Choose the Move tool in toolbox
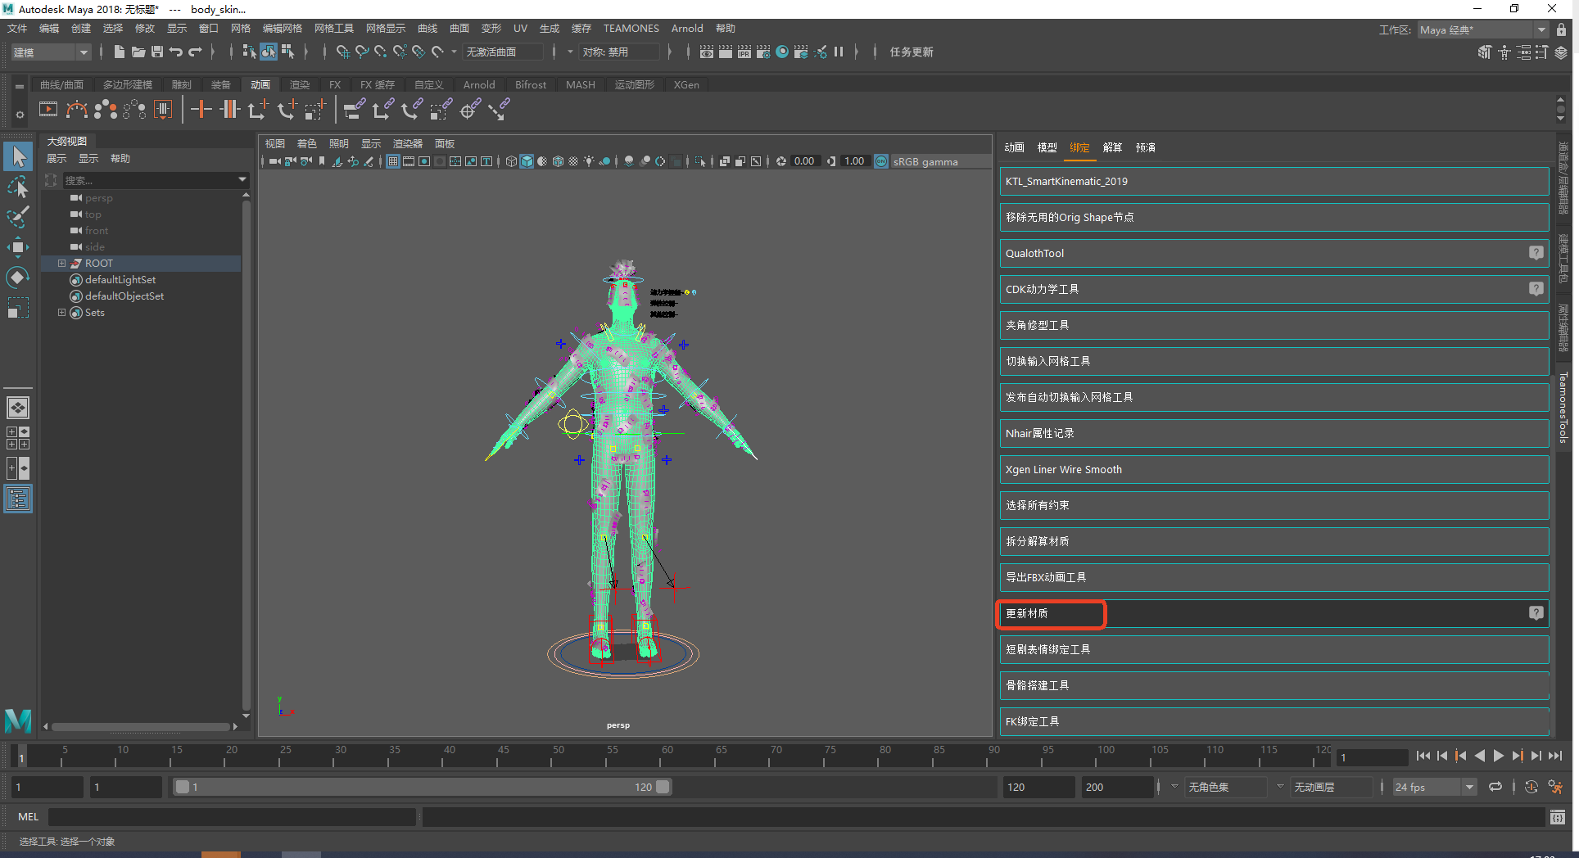This screenshot has height=858, width=1579. click(18, 247)
